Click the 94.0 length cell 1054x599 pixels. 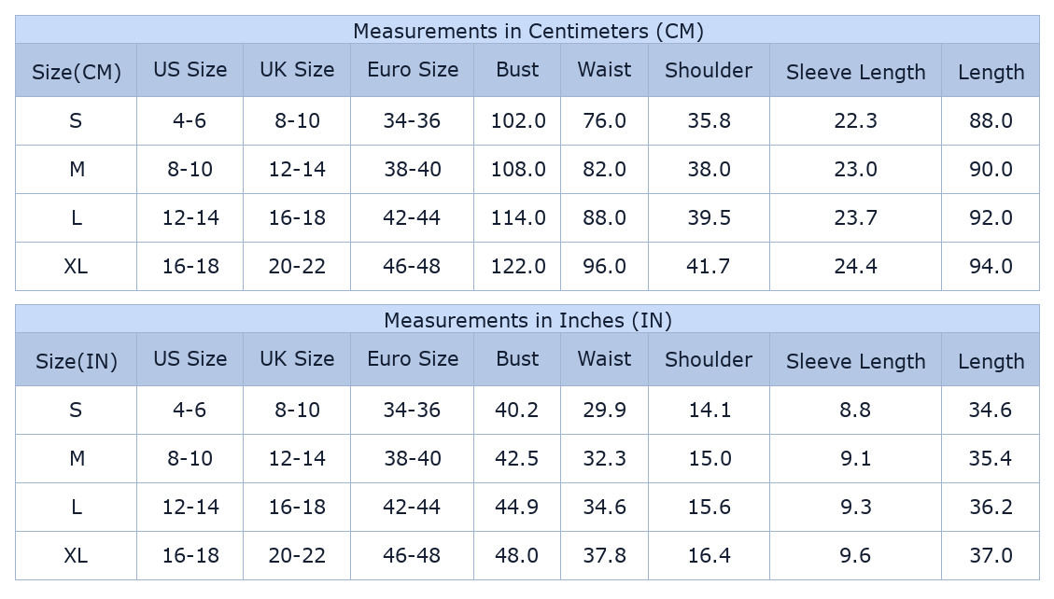(991, 267)
